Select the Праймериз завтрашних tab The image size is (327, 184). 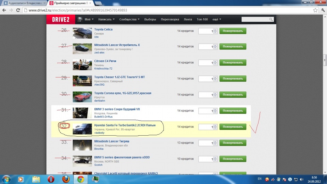point(71,3)
